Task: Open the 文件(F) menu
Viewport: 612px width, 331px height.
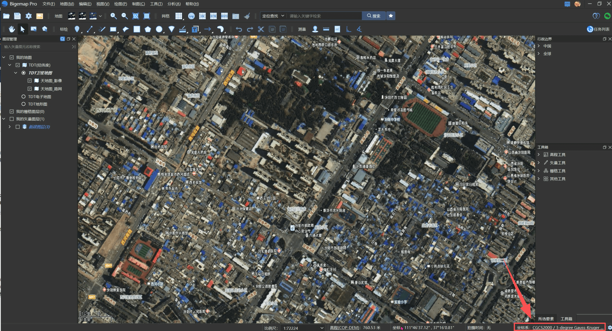Action: click(x=49, y=4)
